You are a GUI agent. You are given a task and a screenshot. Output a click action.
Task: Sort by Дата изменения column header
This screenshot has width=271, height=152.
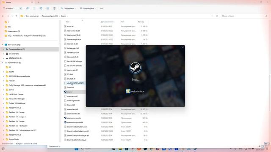[x=107, y=22]
